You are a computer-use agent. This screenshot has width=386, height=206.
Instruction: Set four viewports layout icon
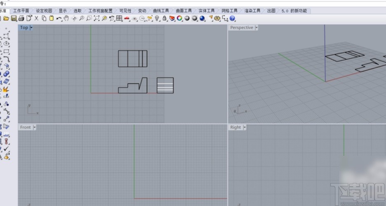[119, 19]
